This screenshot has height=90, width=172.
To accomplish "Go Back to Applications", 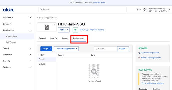I will 47,18.
